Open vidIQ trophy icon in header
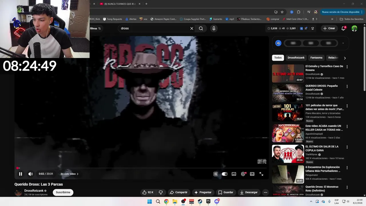 pos(313,28)
